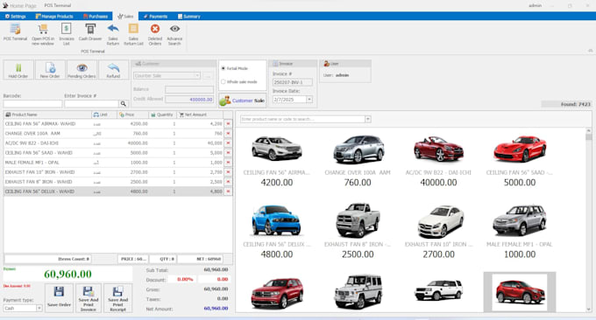Image resolution: width=596 pixels, height=320 pixels.
Task: Add CEILING FAN 56" AIRMA... priced 4200.00
Action: click(x=277, y=161)
